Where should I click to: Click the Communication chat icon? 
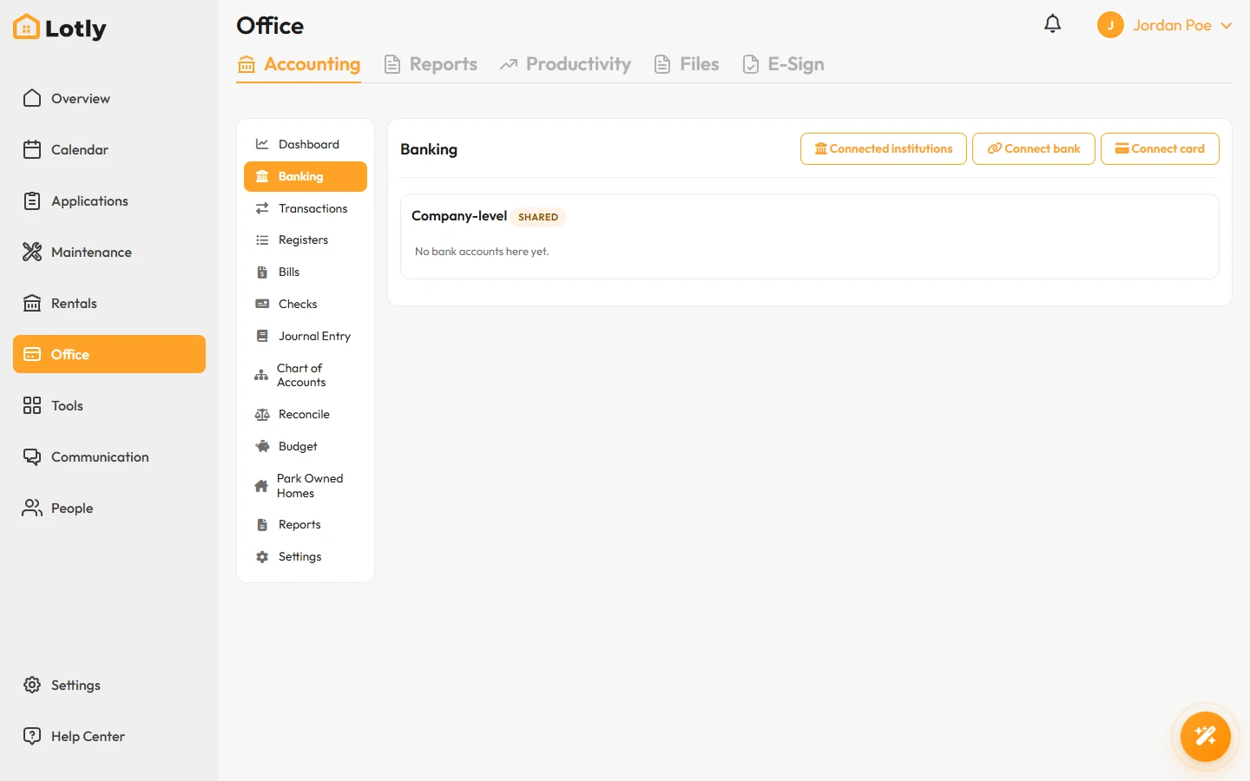(32, 456)
